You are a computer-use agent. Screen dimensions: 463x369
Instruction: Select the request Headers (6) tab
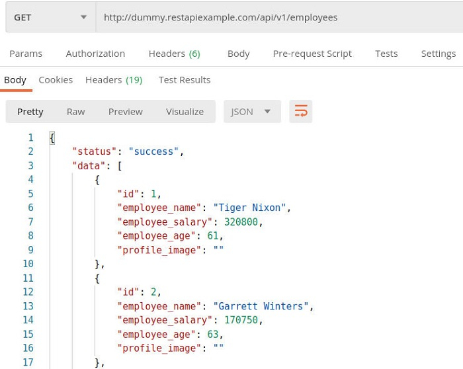coord(174,54)
